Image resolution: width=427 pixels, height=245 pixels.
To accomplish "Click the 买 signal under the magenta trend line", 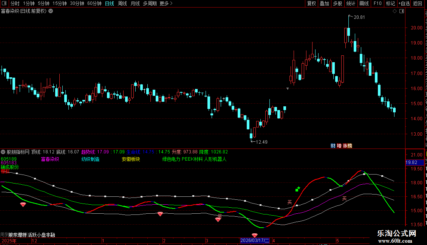I will 345,199.
